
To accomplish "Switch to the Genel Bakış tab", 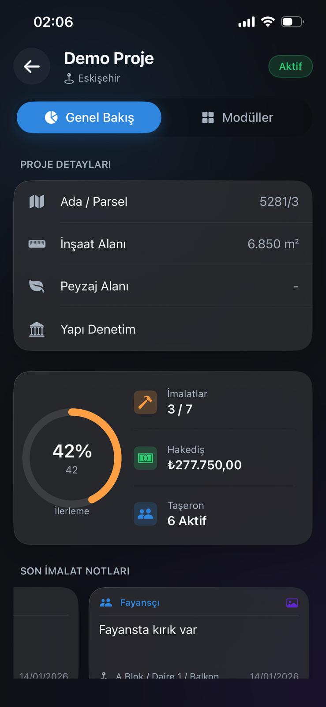I will 89,118.
